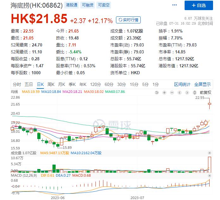Click the MA60:17.86 moving average label
Image resolution: width=220 pixels, height=200 pixels.
point(115,92)
